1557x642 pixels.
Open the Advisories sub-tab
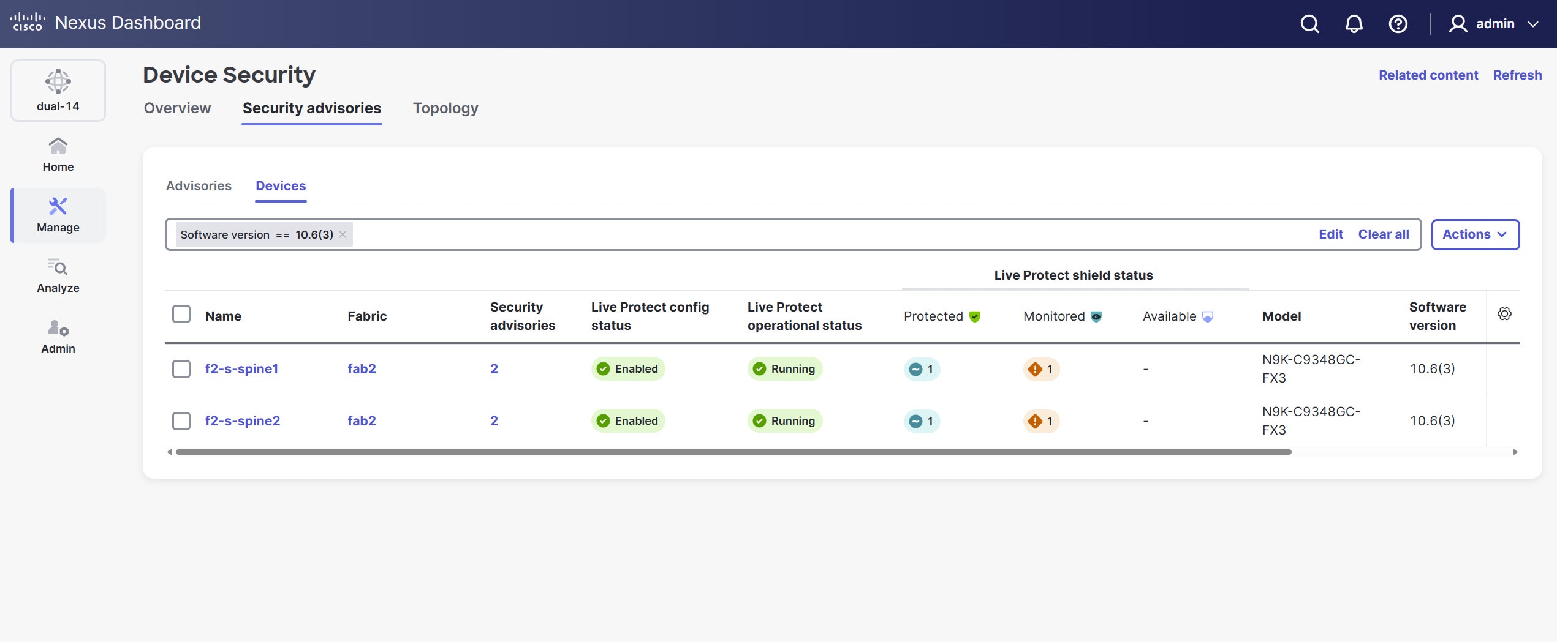199,185
